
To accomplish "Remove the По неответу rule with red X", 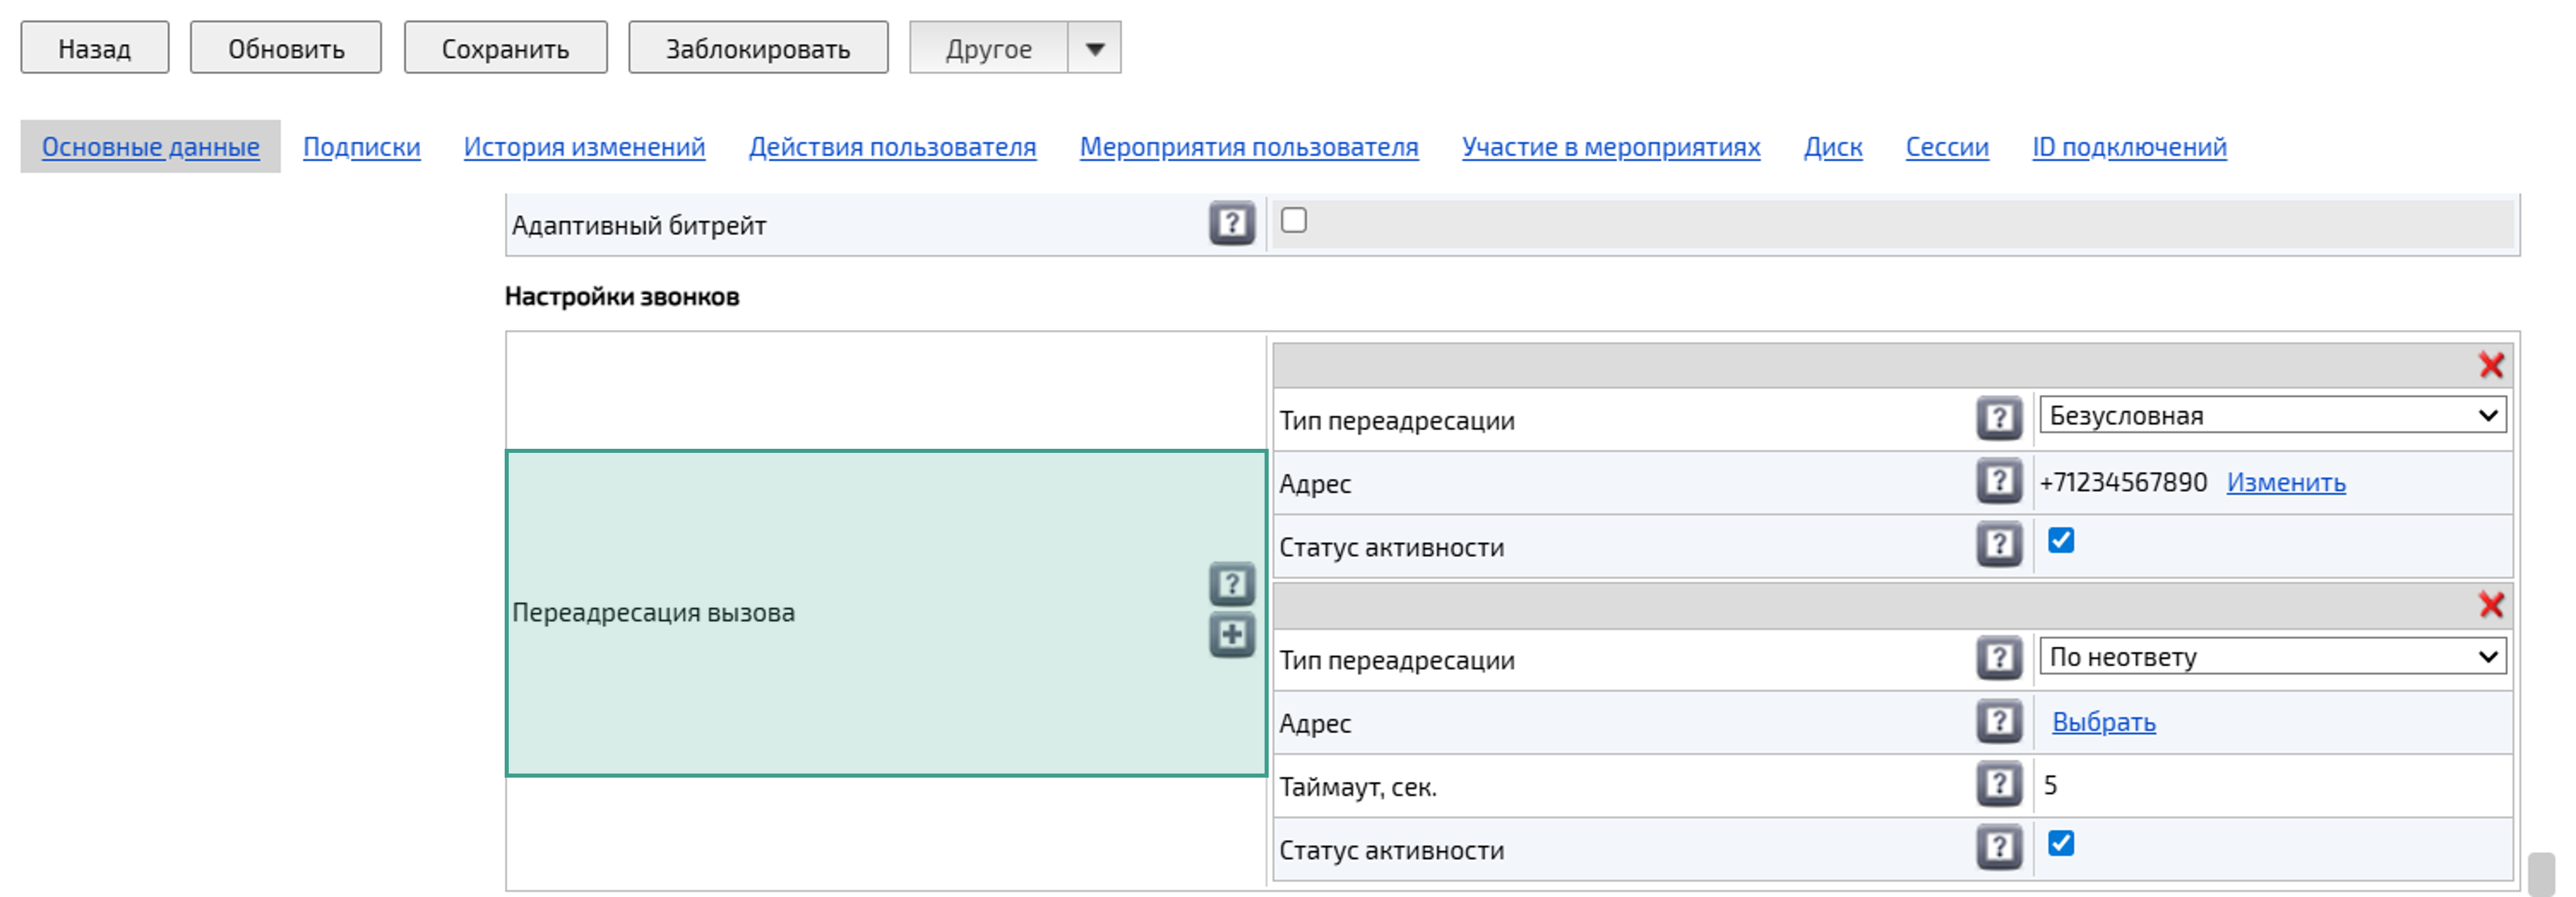I will [x=2492, y=606].
